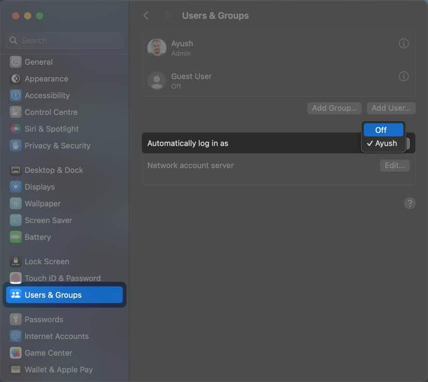Select Users & Groups label in sidebar

click(53, 295)
